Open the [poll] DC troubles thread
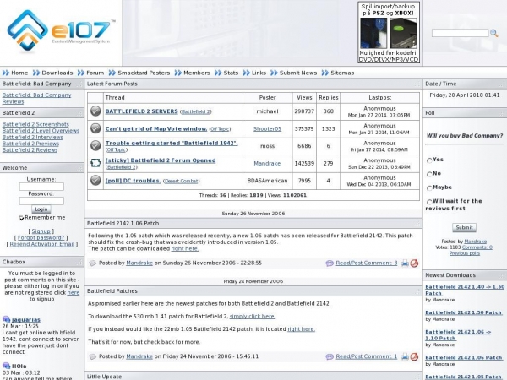Screen dimensions: 507x380 [133, 181]
